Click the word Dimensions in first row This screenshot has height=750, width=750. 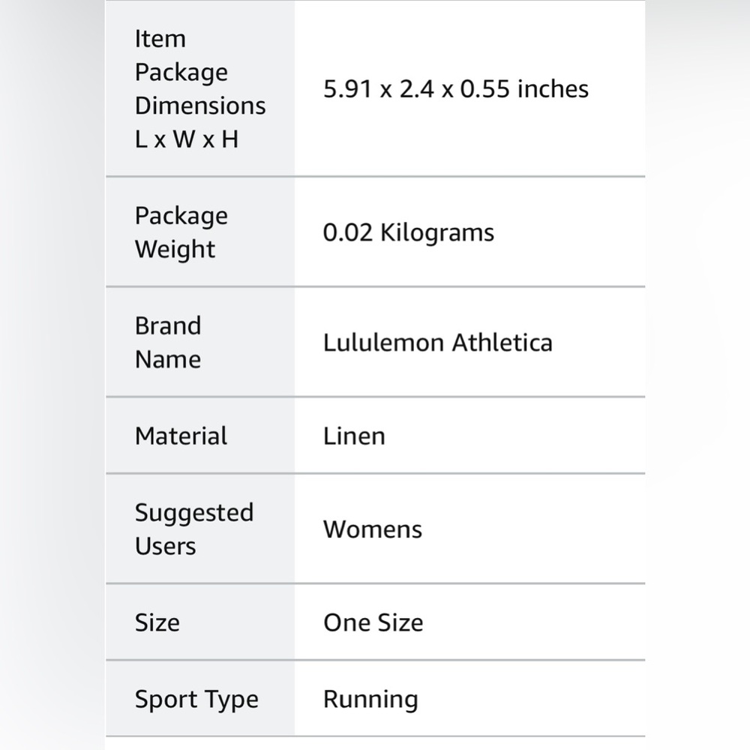200,105
